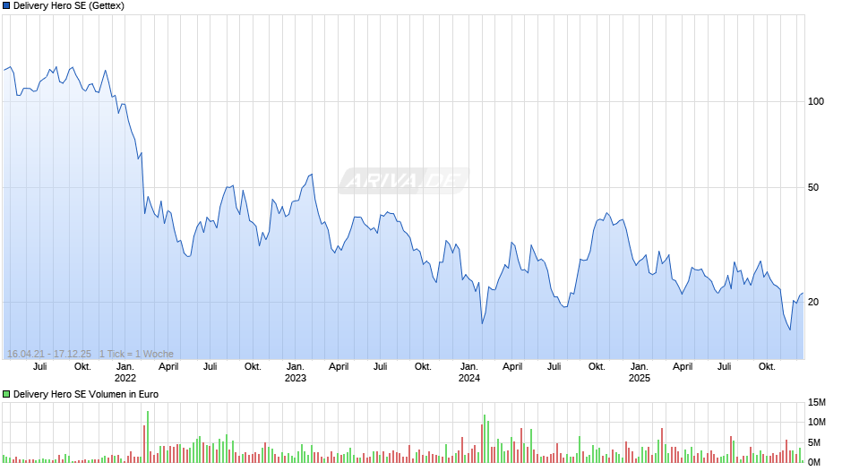Click the 'Jan. 2023' time axis label

tap(296, 373)
